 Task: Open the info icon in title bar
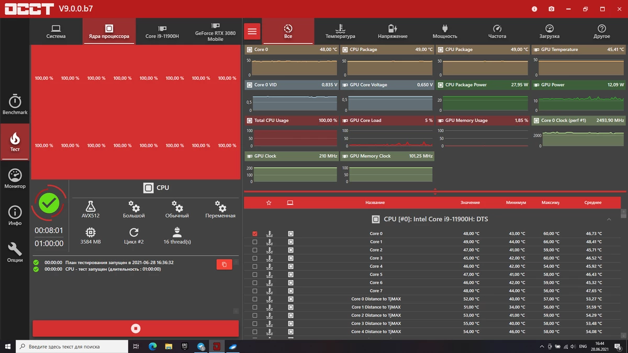tap(534, 9)
